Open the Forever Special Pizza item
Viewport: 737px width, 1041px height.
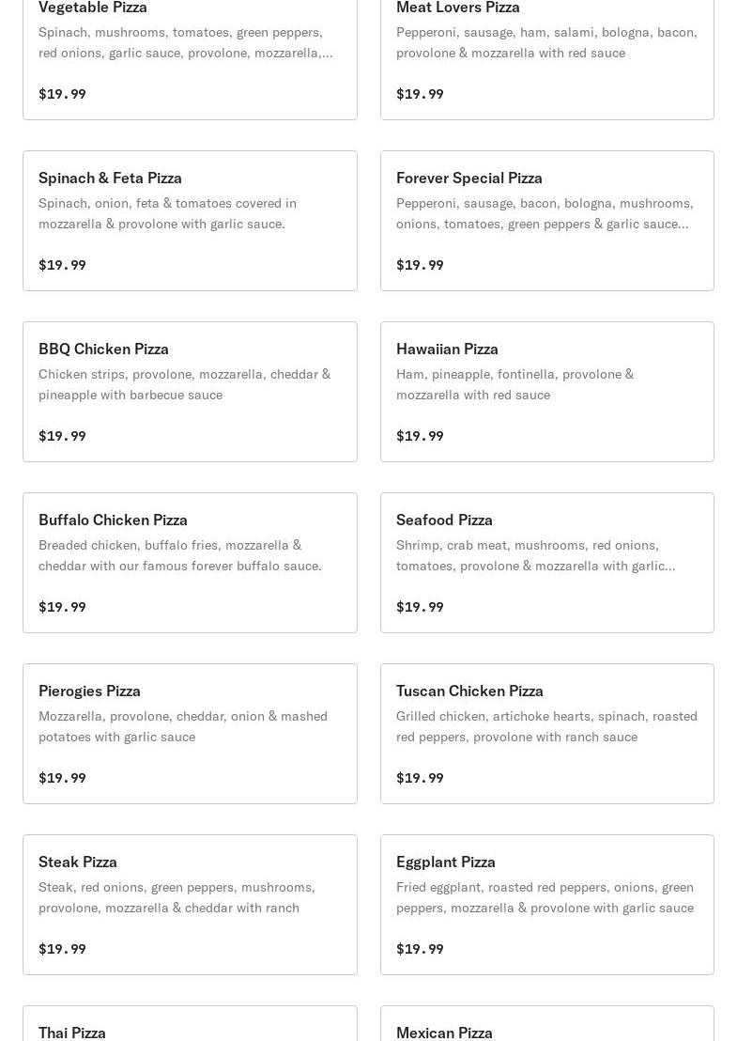(x=546, y=221)
